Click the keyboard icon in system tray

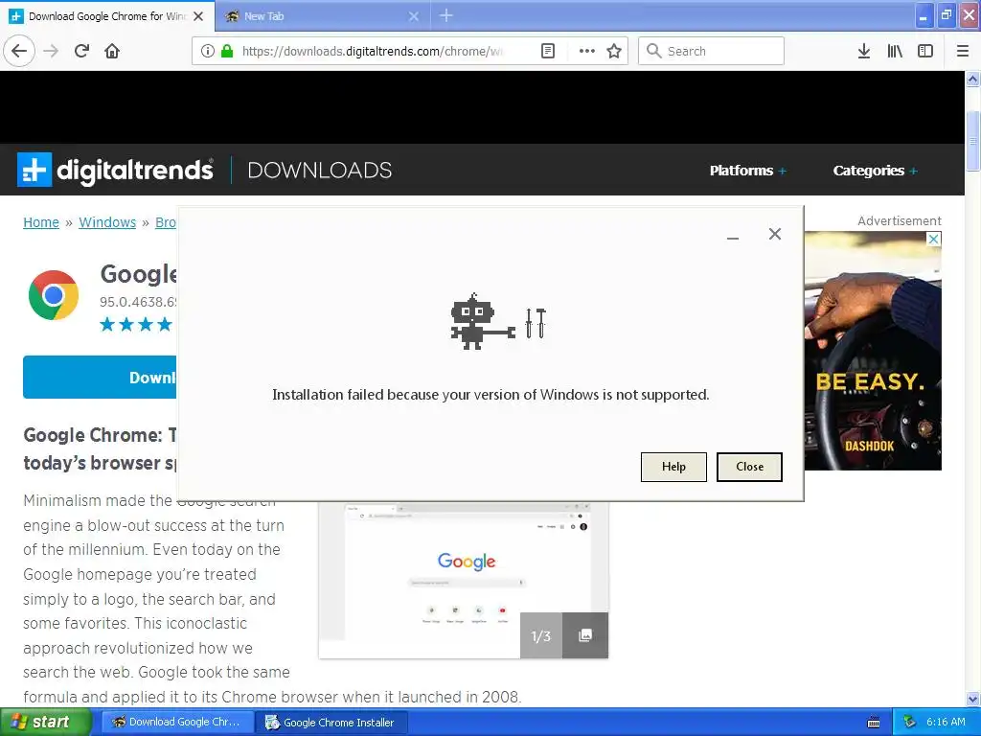[x=874, y=723]
